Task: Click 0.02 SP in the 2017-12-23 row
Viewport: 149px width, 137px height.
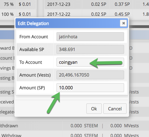Action: (x=99, y=4)
